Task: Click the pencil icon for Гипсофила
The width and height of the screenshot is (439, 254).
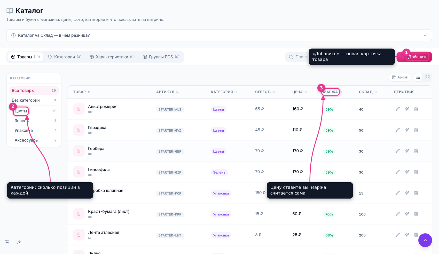Action: click(397, 172)
